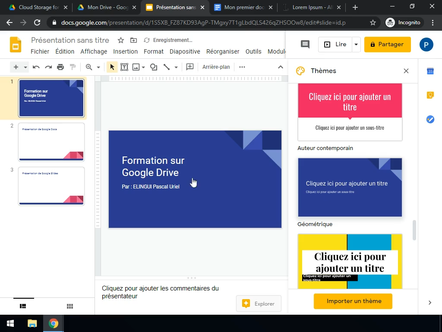Open the Réorganiser menu
Screen dimensions: 442x332
click(223, 51)
